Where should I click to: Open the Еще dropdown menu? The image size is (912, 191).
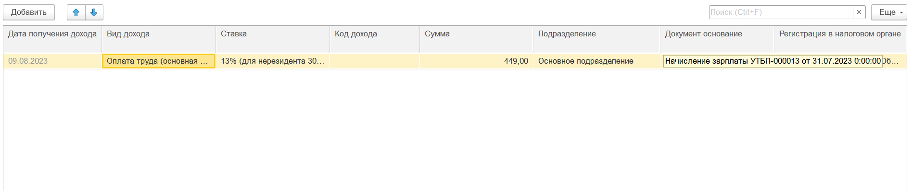[x=889, y=12]
